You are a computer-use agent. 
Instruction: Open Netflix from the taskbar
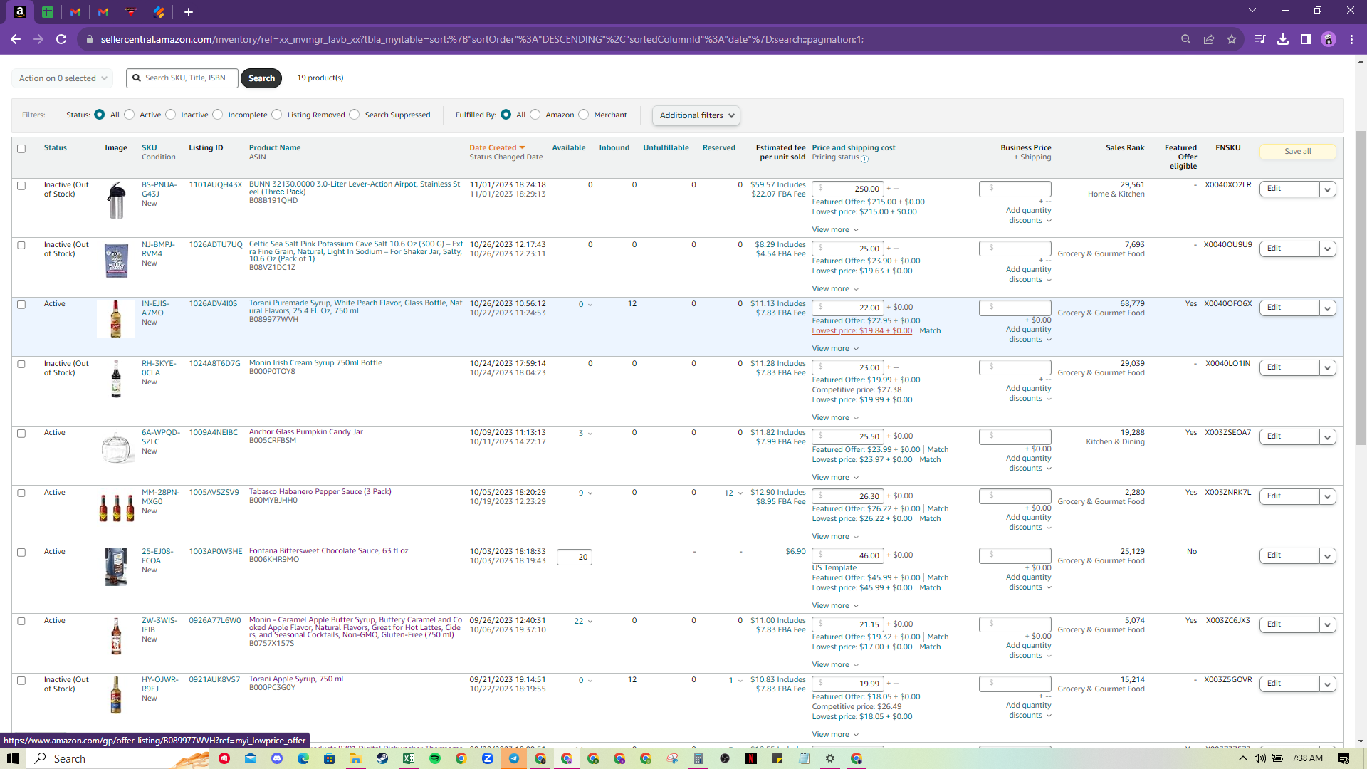pos(751,758)
